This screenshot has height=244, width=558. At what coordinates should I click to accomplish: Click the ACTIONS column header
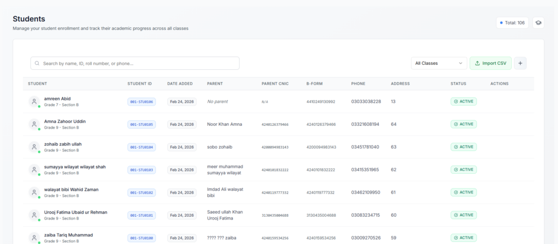click(499, 84)
